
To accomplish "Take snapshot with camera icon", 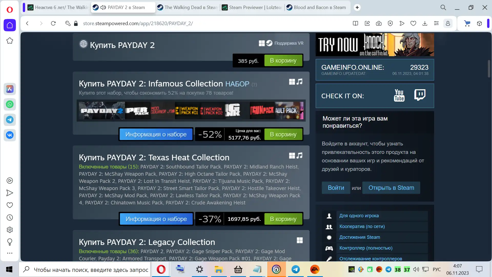I will click(379, 23).
